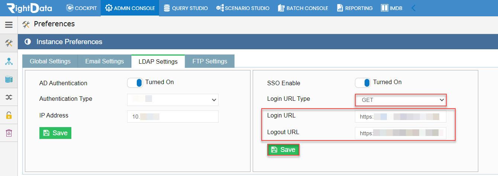498x176 pixels.
Task: Open the hierarchy network sidebar icon
Action: coord(9,61)
